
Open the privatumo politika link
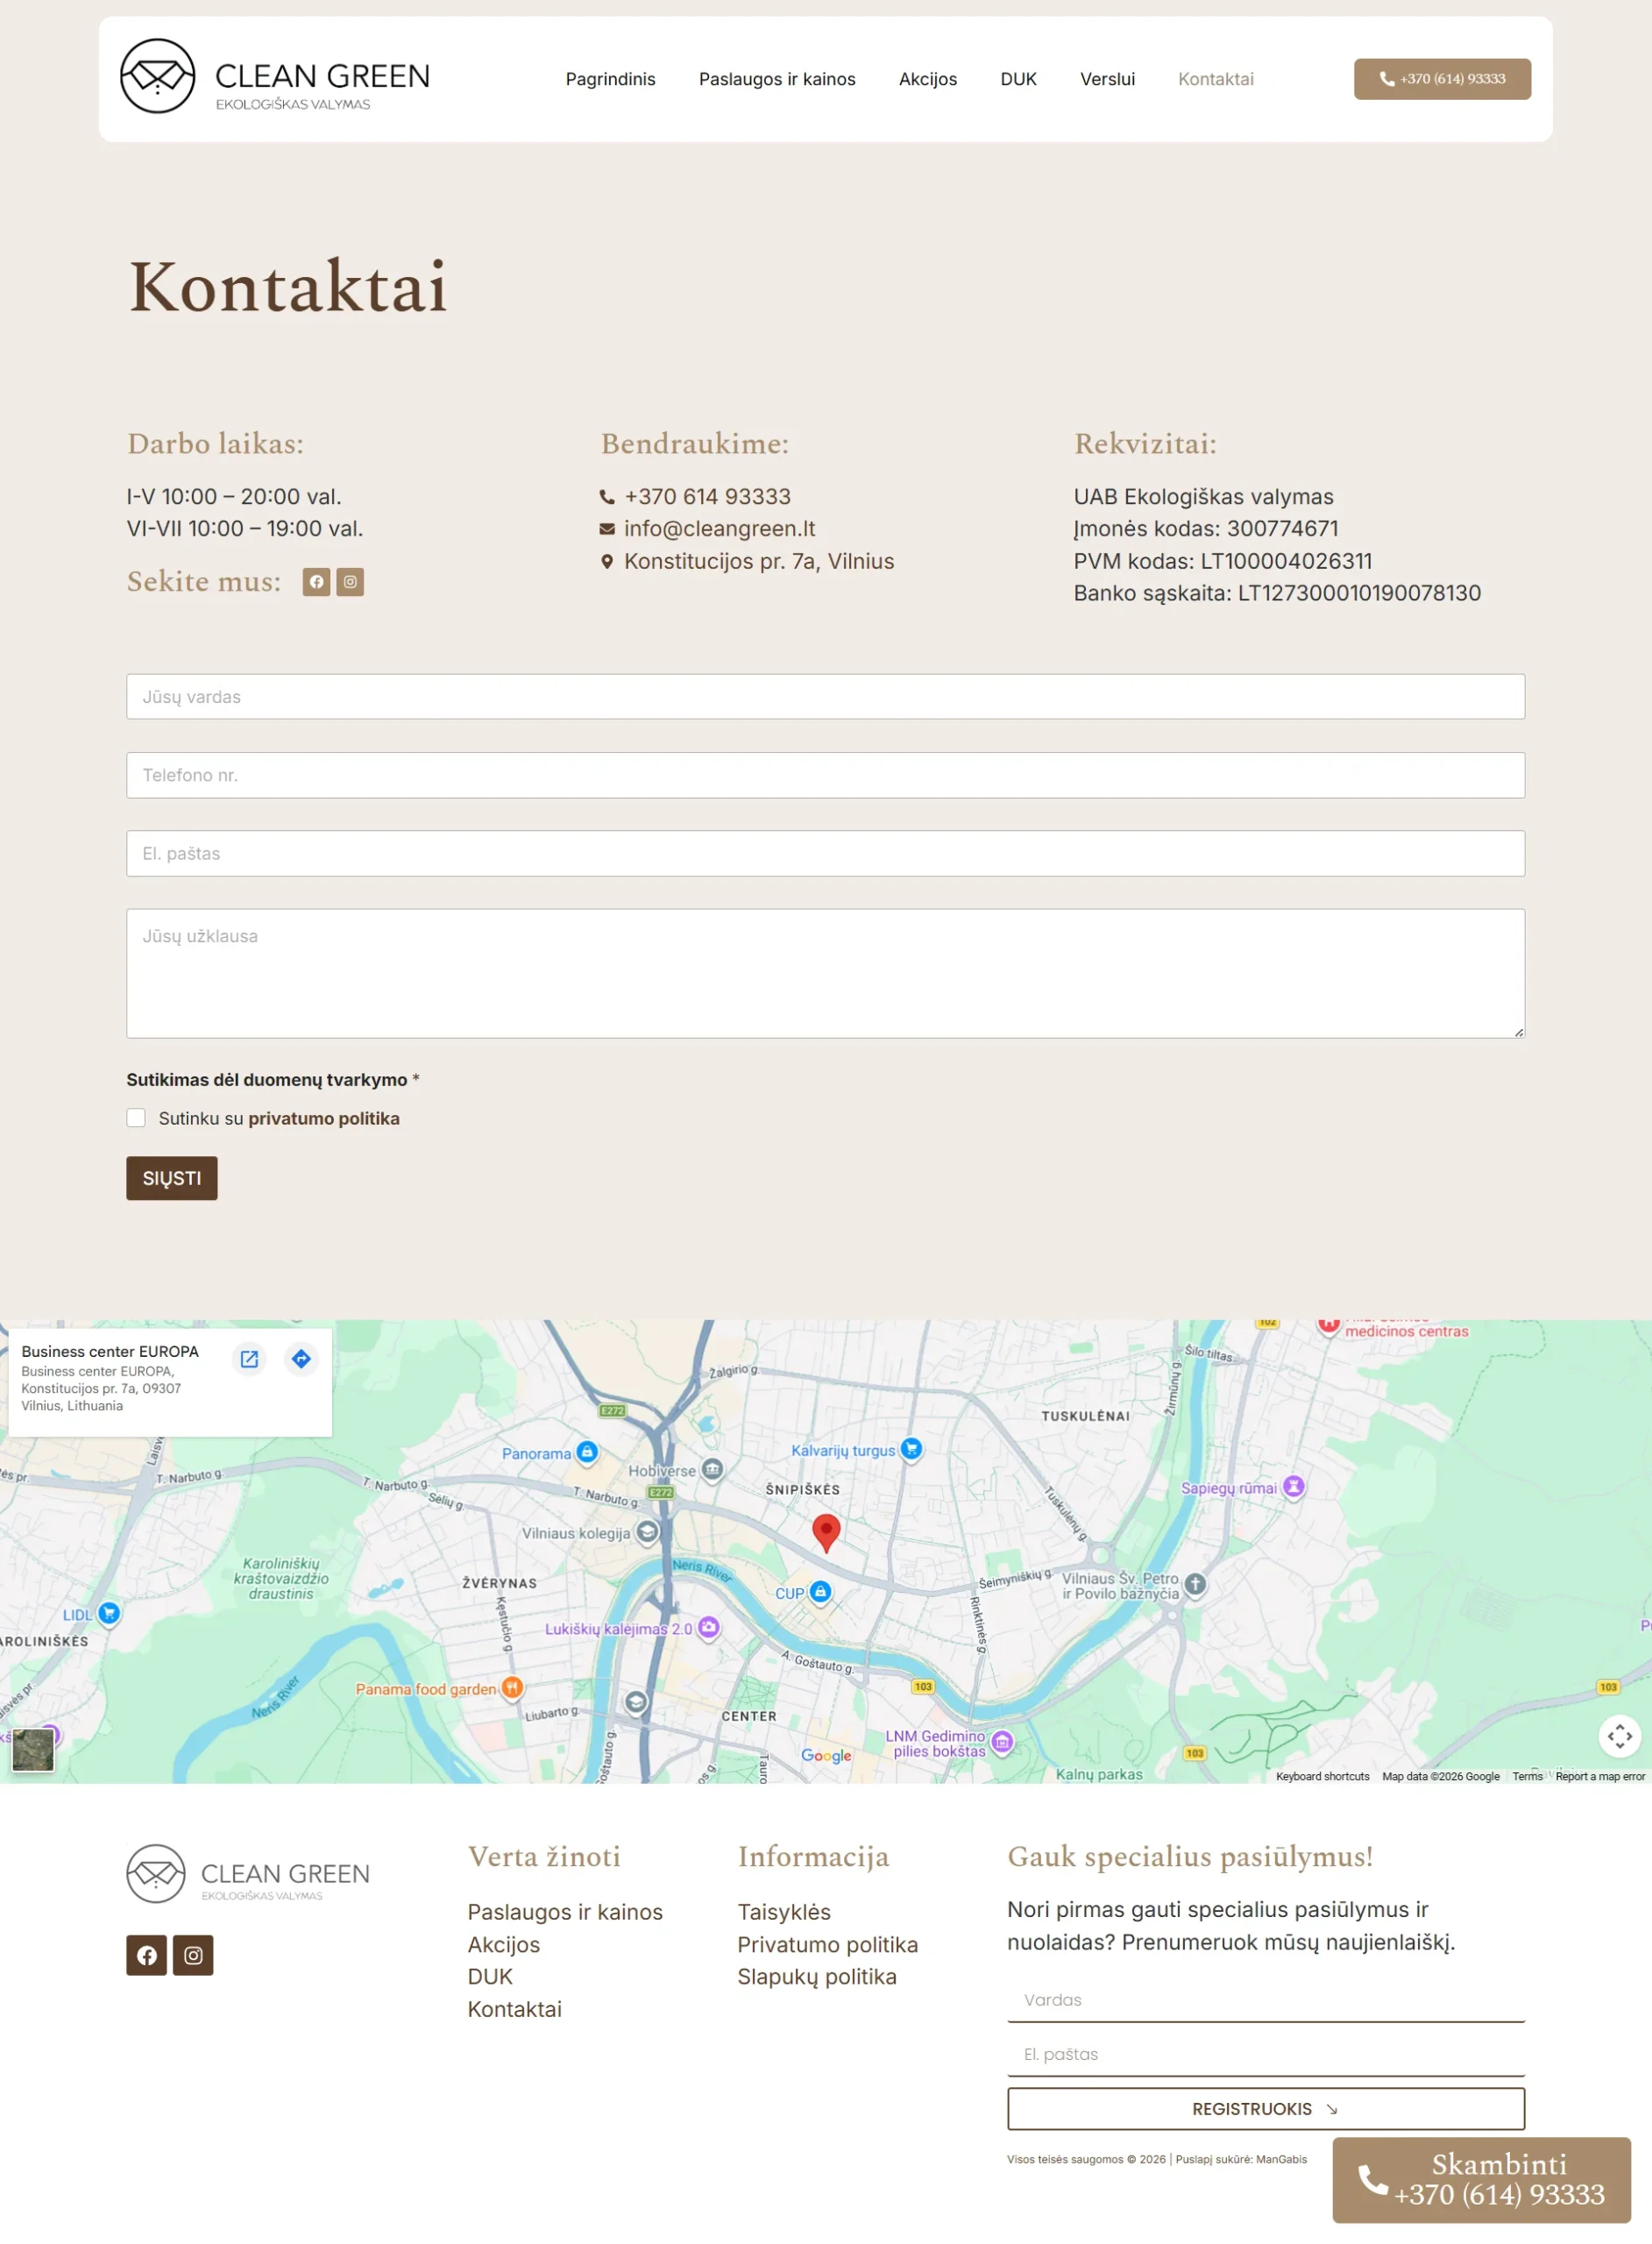pos(324,1119)
